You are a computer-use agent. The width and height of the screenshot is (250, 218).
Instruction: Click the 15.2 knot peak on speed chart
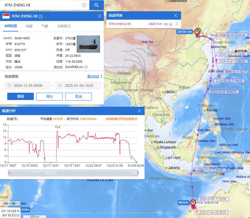(57, 131)
